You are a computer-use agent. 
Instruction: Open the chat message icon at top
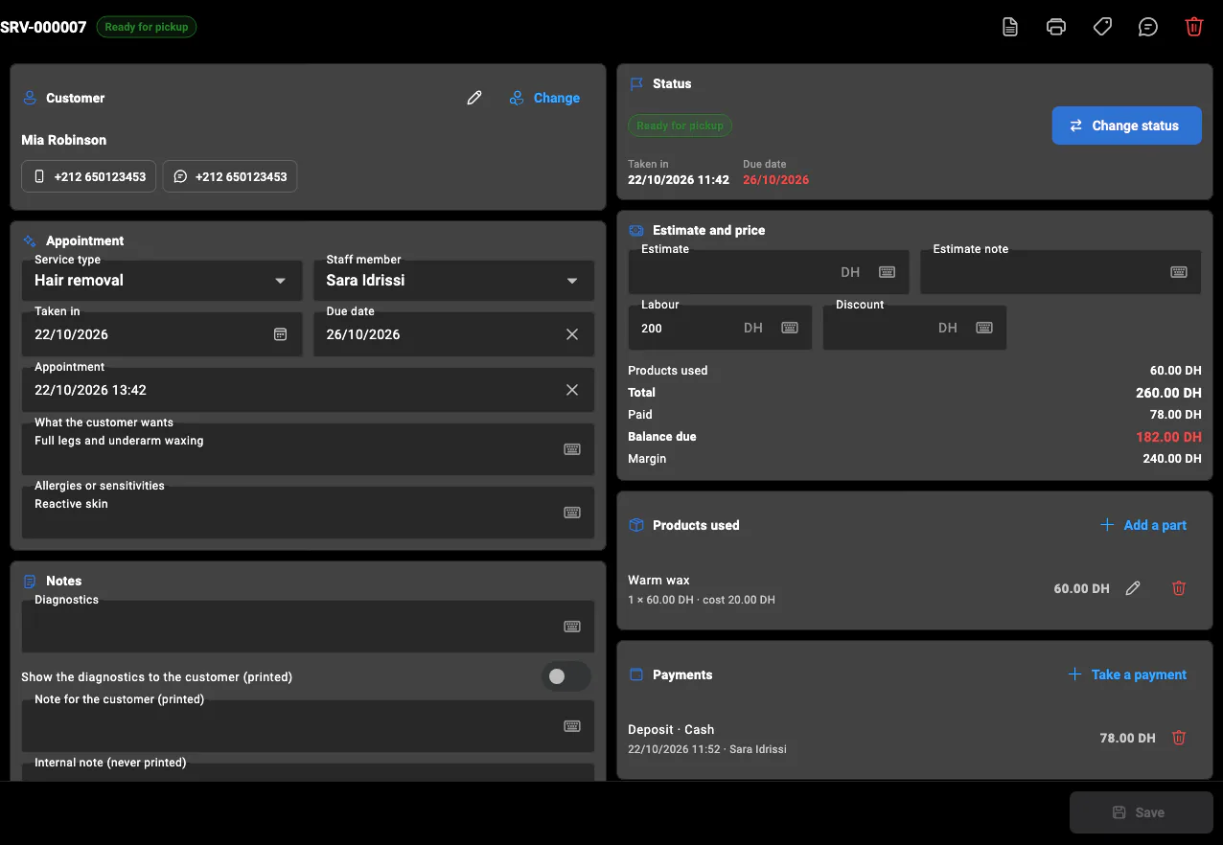click(x=1148, y=27)
